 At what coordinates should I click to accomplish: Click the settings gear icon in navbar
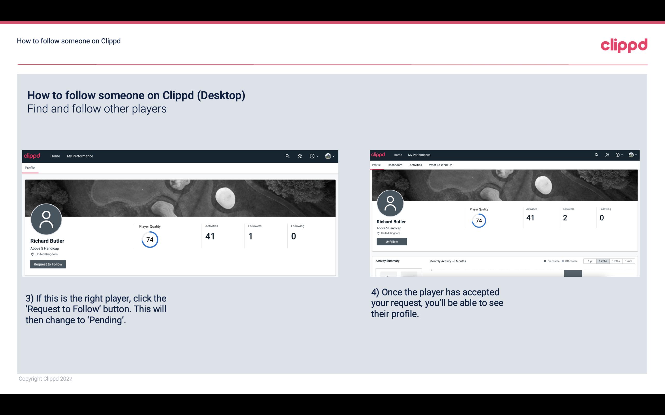click(312, 156)
